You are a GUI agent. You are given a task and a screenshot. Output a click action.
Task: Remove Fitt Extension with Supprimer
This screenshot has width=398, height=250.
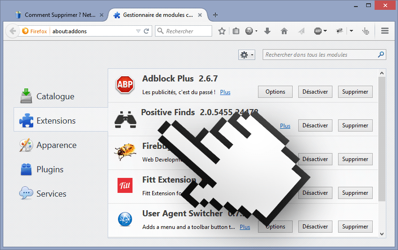coord(355,193)
